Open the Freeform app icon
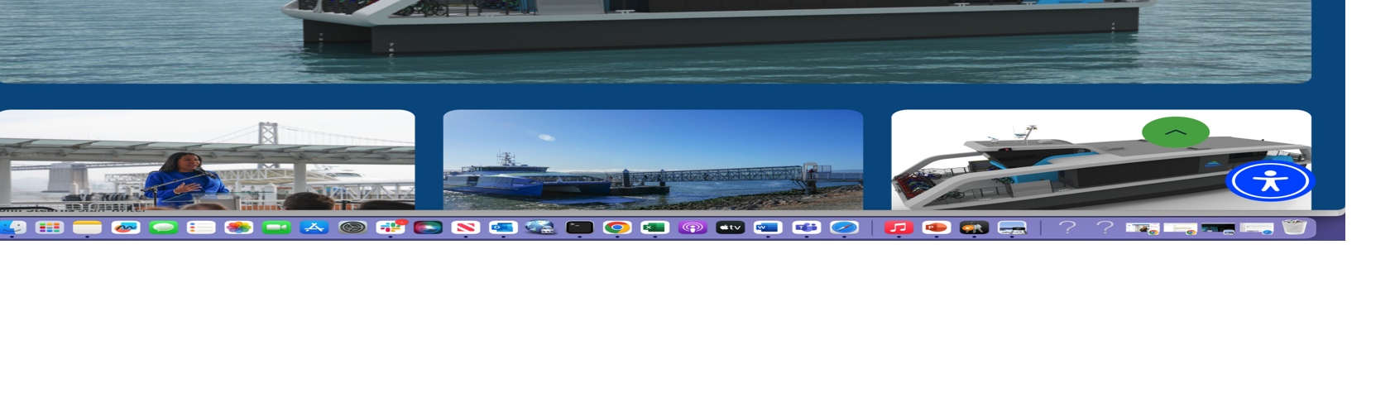Image resolution: width=1395 pixels, height=417 pixels. 126,228
